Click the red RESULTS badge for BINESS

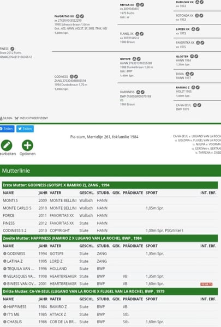tap(206, 284)
